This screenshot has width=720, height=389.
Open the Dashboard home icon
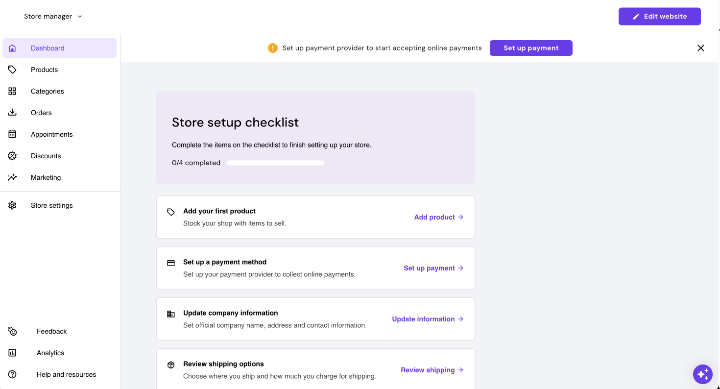[x=12, y=48]
